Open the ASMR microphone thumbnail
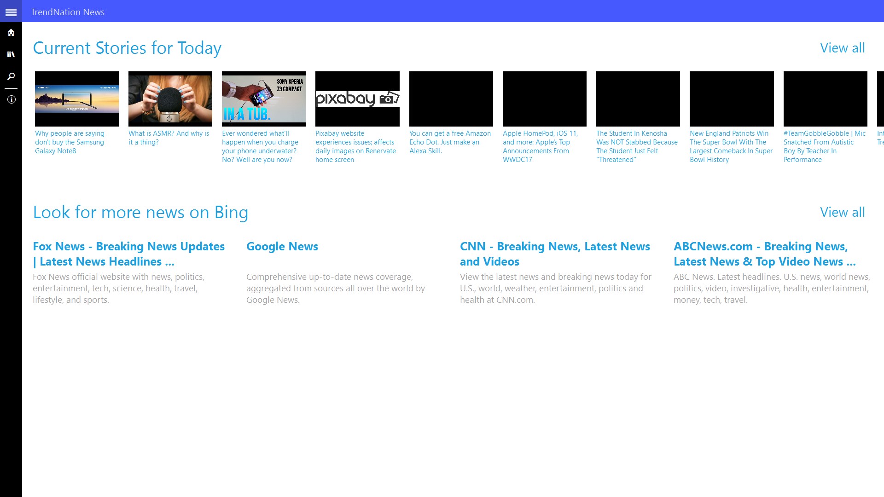 pyautogui.click(x=170, y=98)
